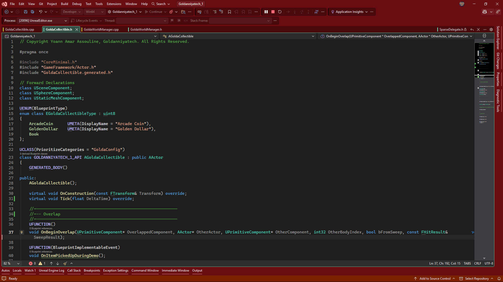Split the editor window with split icon
This screenshot has width=503, height=282.
point(484,36)
